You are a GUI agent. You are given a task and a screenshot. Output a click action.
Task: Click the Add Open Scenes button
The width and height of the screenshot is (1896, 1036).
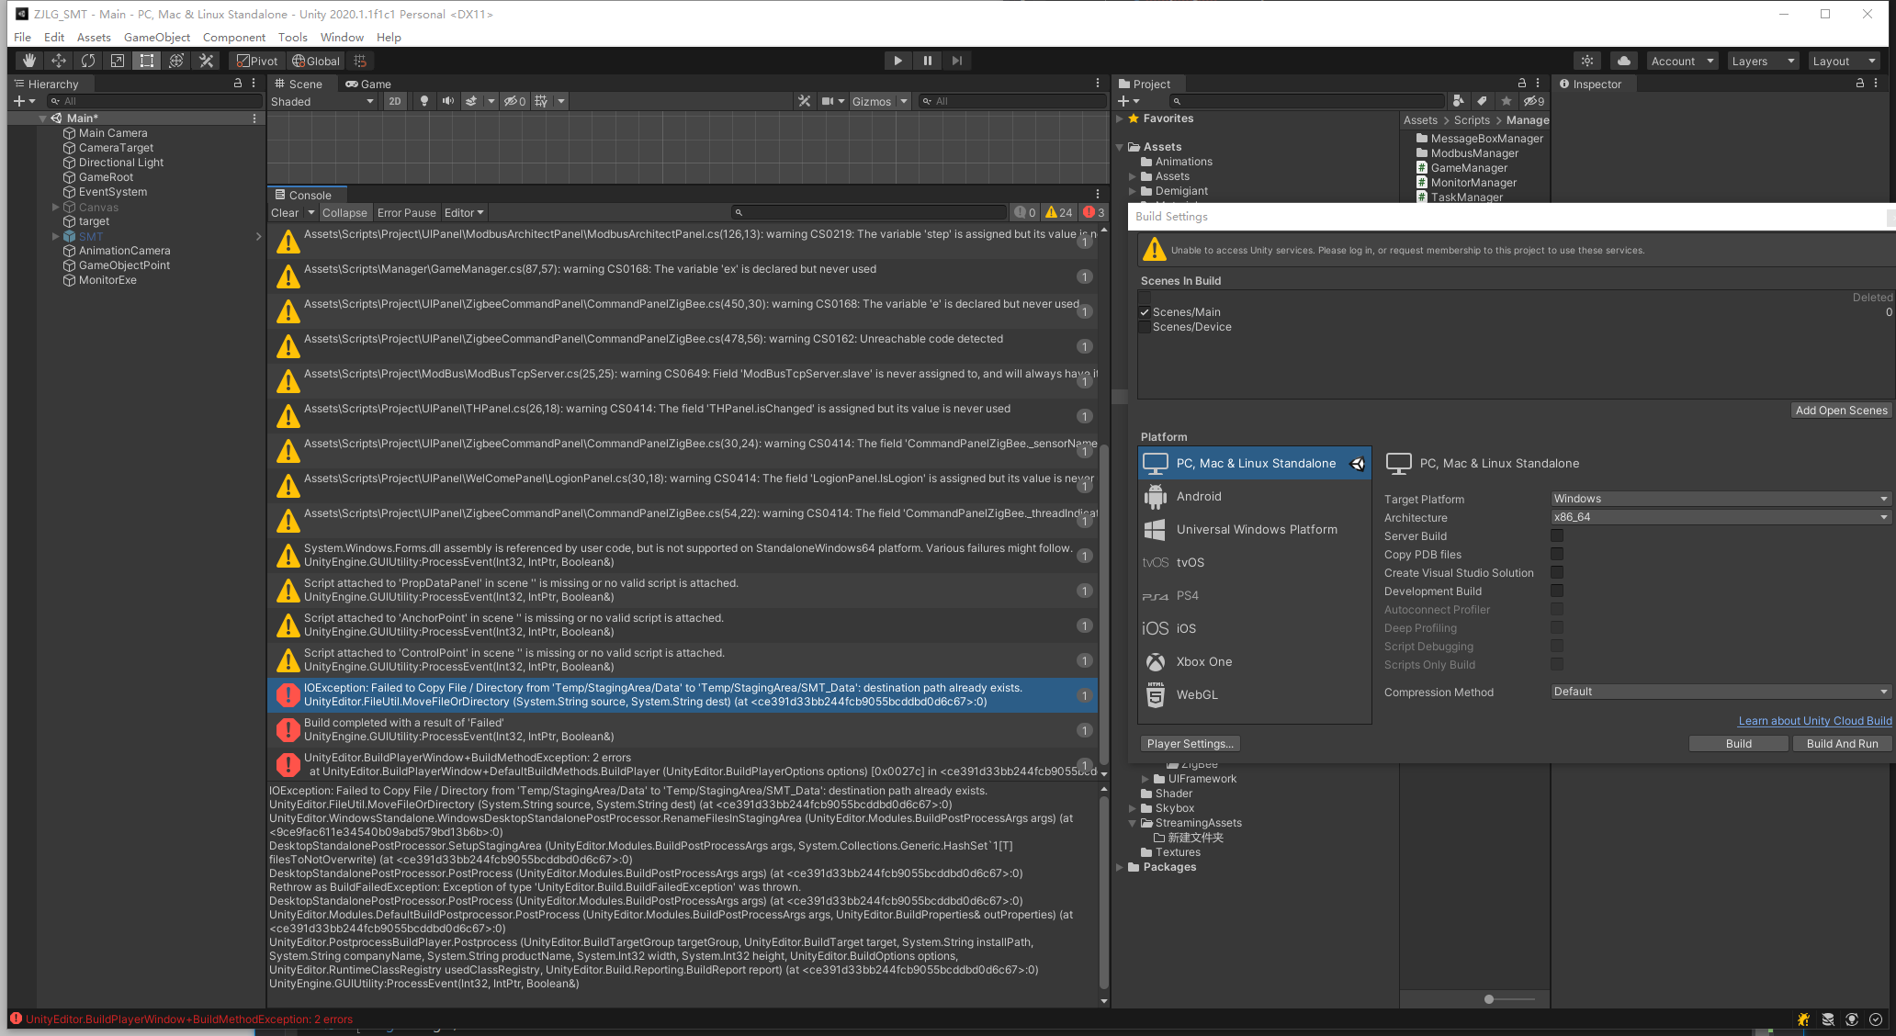point(1842,410)
